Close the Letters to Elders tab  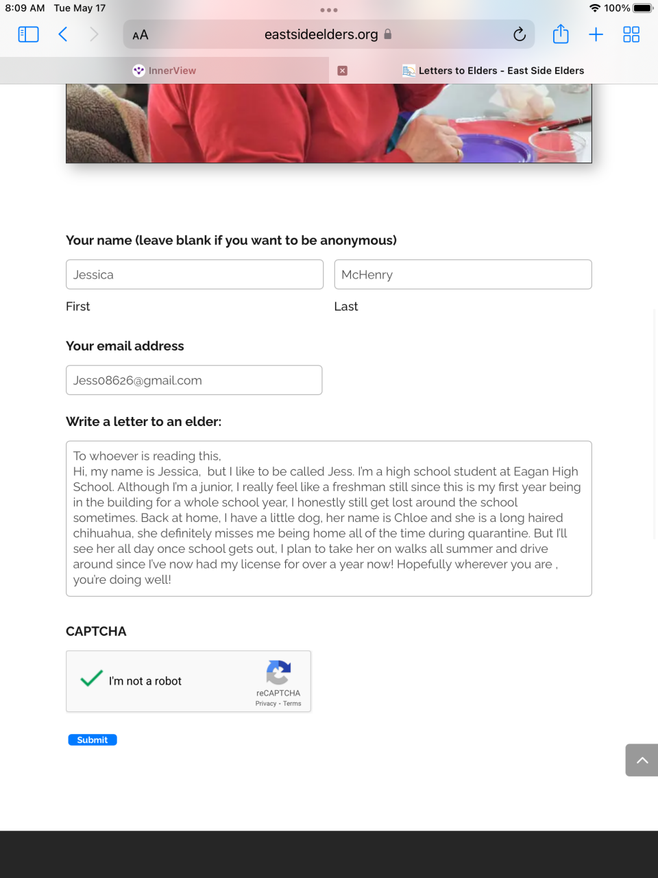click(342, 71)
